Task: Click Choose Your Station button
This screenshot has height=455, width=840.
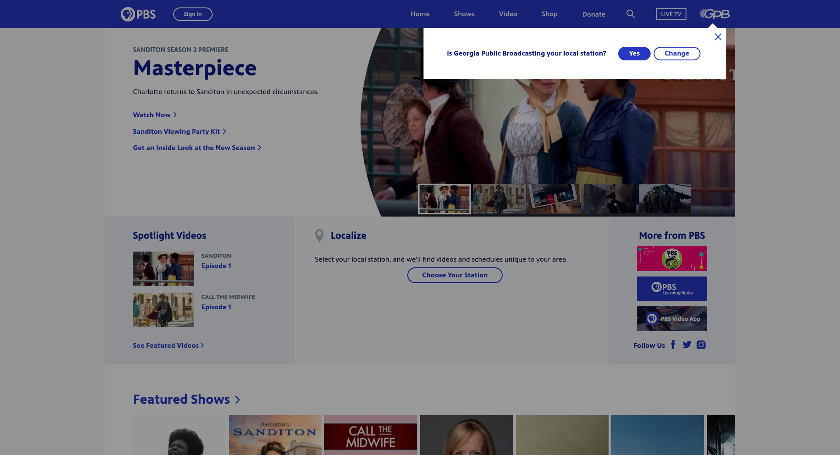Action: pyautogui.click(x=455, y=275)
